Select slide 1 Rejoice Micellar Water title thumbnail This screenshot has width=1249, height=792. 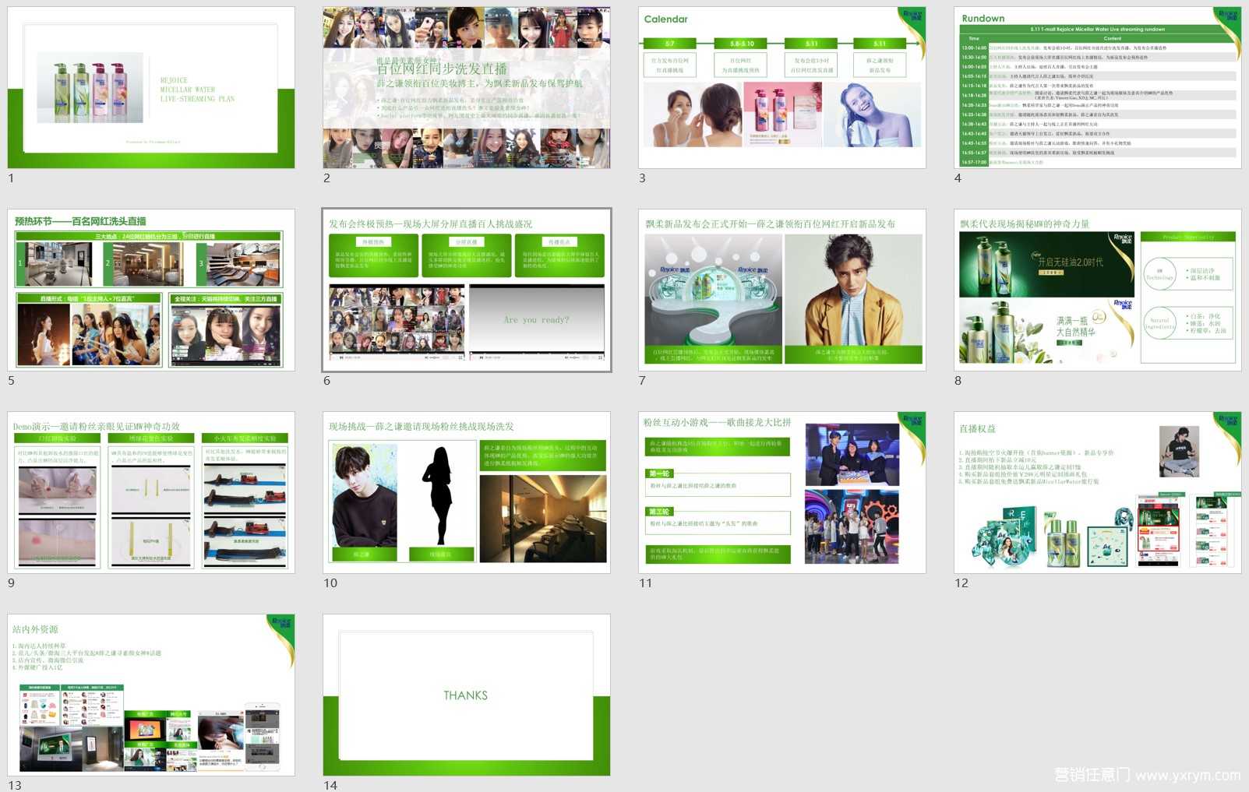(x=151, y=87)
